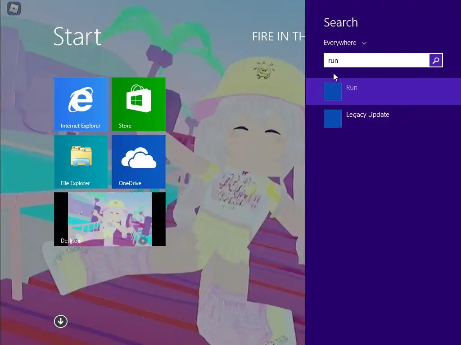Screen dimensions: 461x345
Task: Open the File Explorer tile
Action: pos(81,161)
